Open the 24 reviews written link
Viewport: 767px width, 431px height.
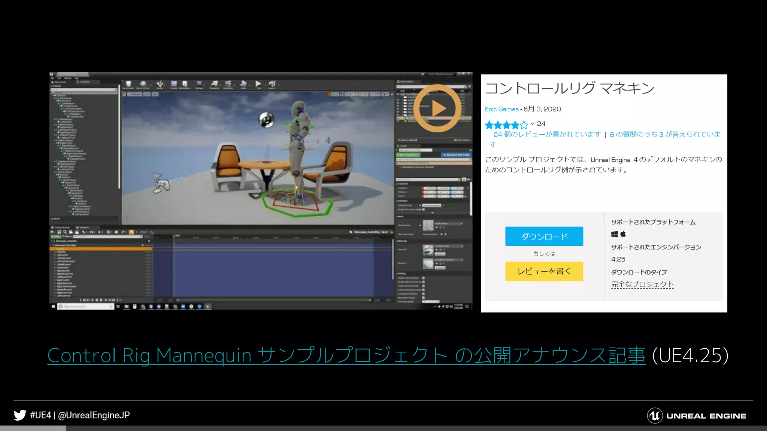547,134
